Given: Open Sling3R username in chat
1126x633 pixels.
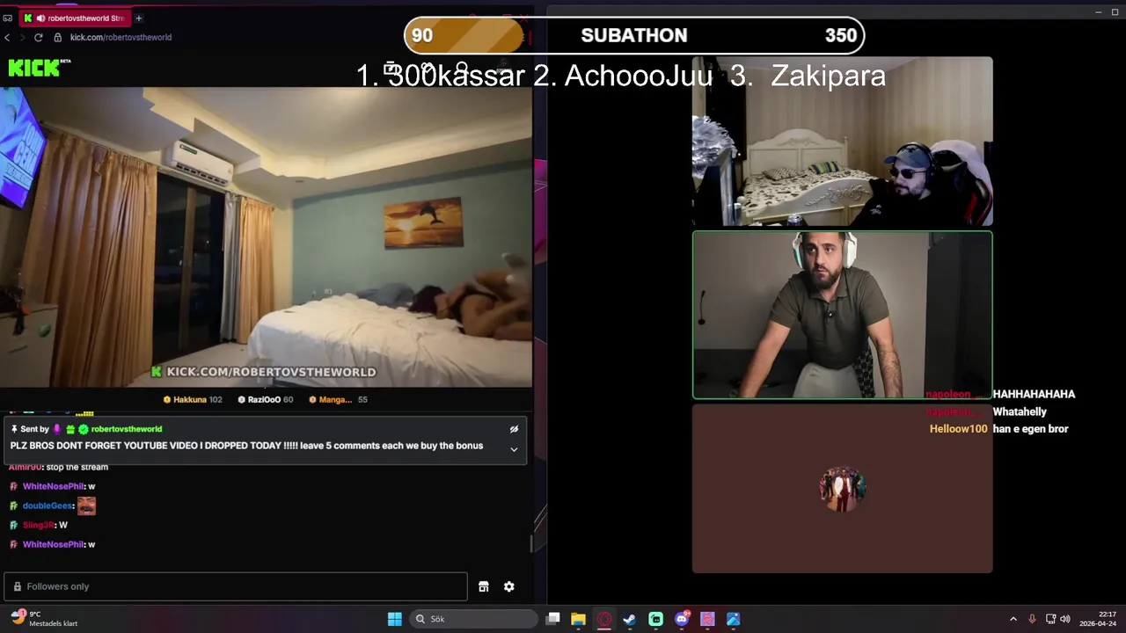Looking at the screenshot, I should coord(38,525).
